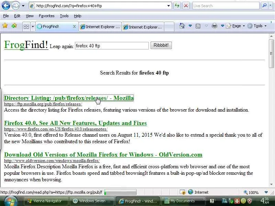
Task: Open the Tools gear command bar menu
Action: tap(257, 26)
